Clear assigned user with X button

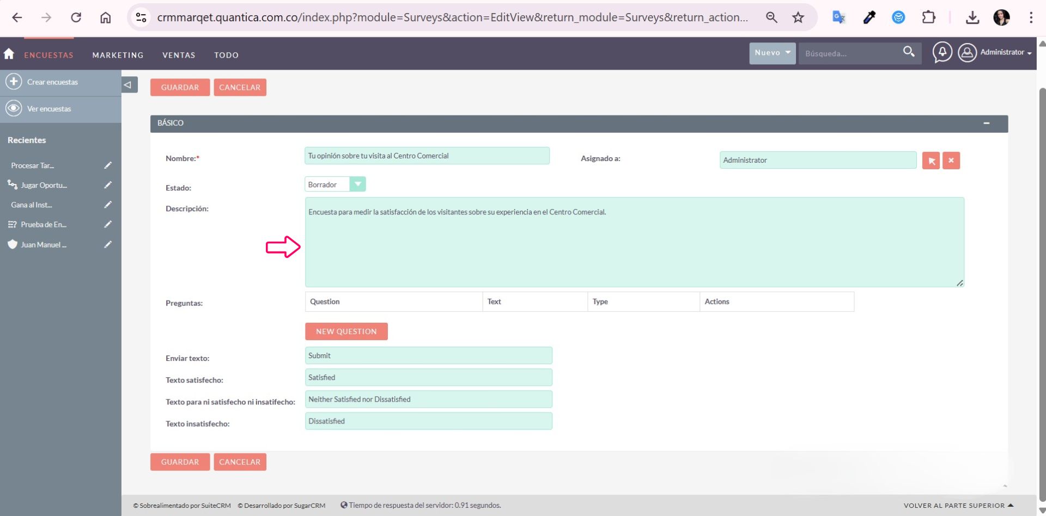tap(951, 161)
